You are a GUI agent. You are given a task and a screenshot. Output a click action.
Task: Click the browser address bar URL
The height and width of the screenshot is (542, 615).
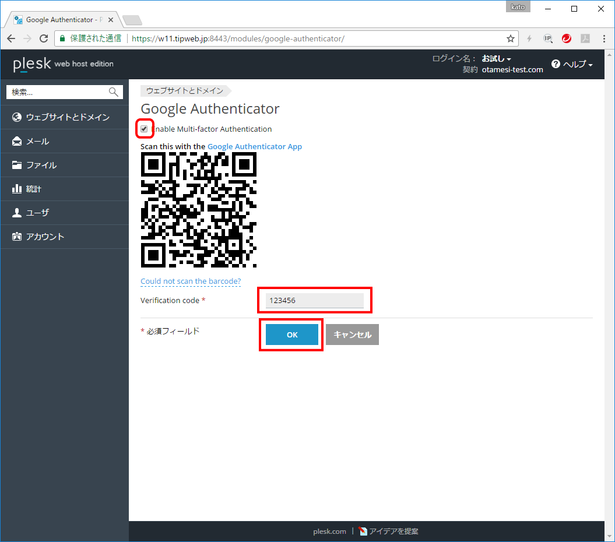(238, 38)
